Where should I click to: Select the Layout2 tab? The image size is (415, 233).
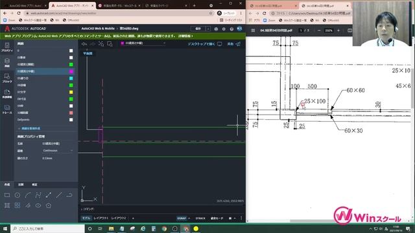pos(119,218)
